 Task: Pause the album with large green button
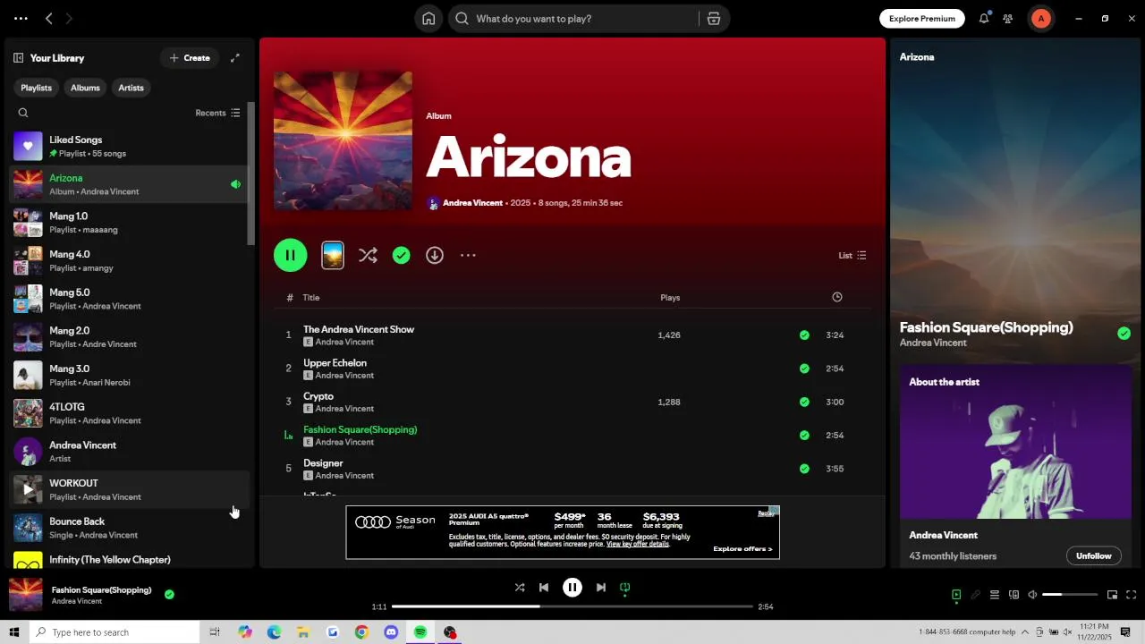291,256
